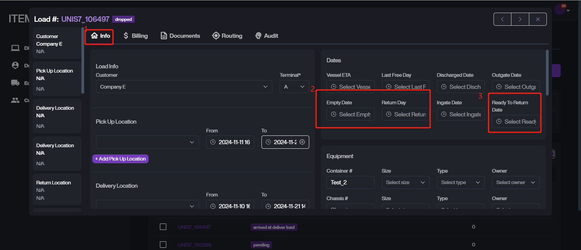
Task: Check the UNIS7_760386 row checkbox
Action: 163,245
